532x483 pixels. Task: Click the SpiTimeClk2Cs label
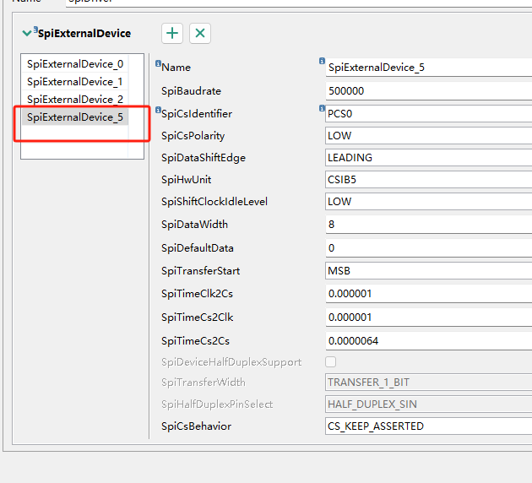(x=197, y=293)
